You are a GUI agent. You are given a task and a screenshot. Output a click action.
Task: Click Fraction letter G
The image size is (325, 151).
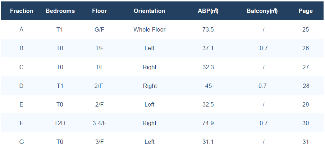click(21, 142)
